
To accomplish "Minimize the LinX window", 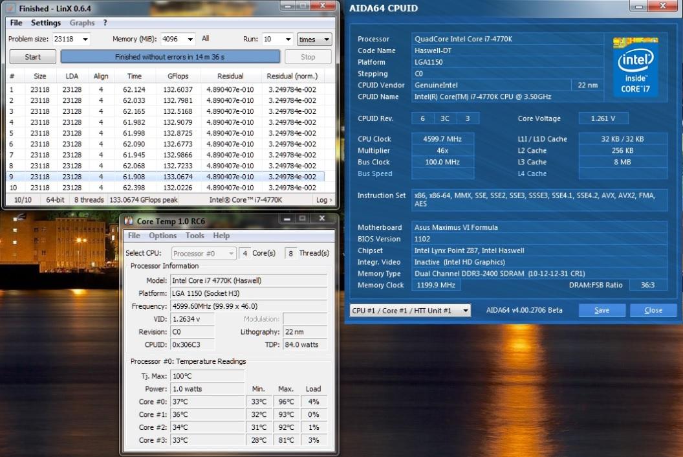I will pos(287,6).
